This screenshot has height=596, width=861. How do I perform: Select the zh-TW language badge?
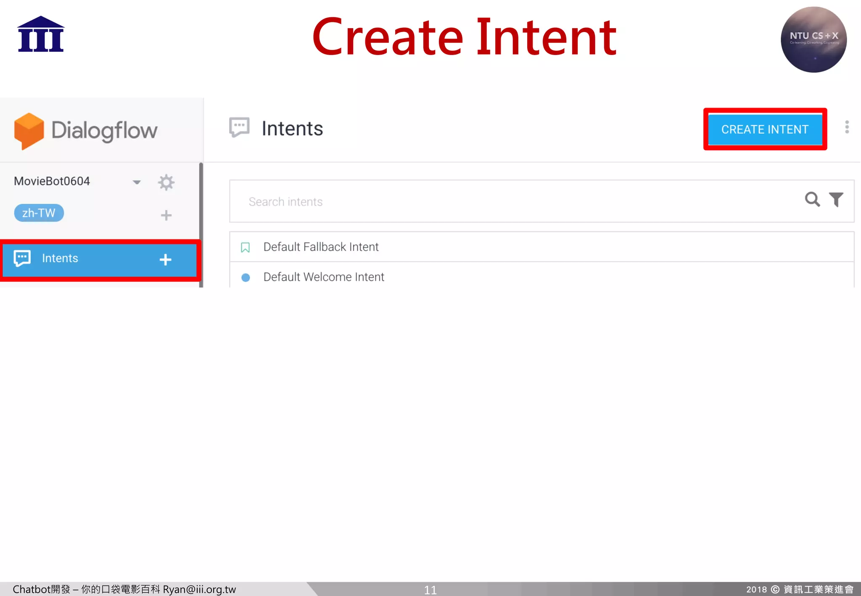click(x=39, y=213)
